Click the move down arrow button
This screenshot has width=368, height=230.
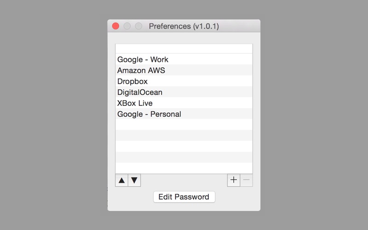click(134, 180)
